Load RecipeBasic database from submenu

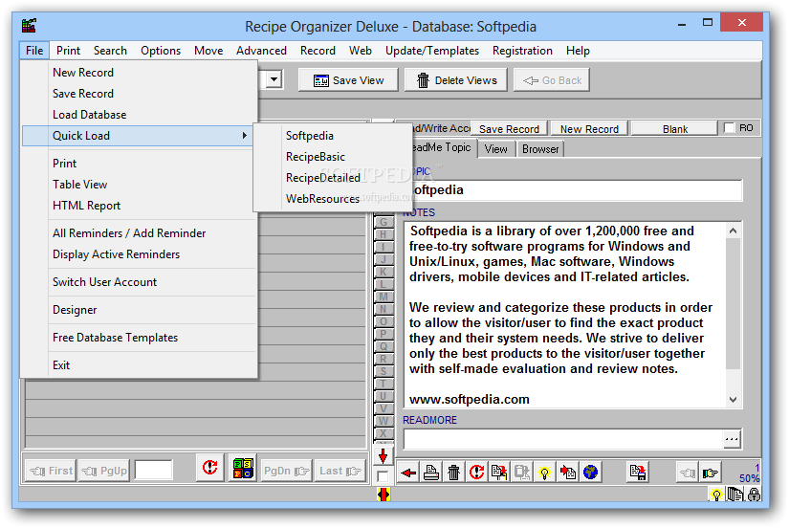coord(333,157)
